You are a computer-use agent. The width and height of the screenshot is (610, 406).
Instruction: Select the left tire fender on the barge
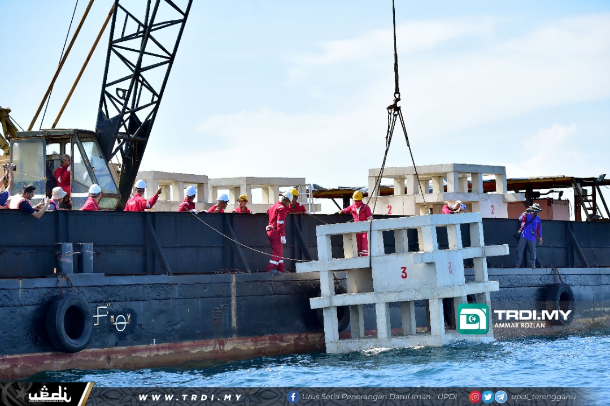click(x=69, y=322)
